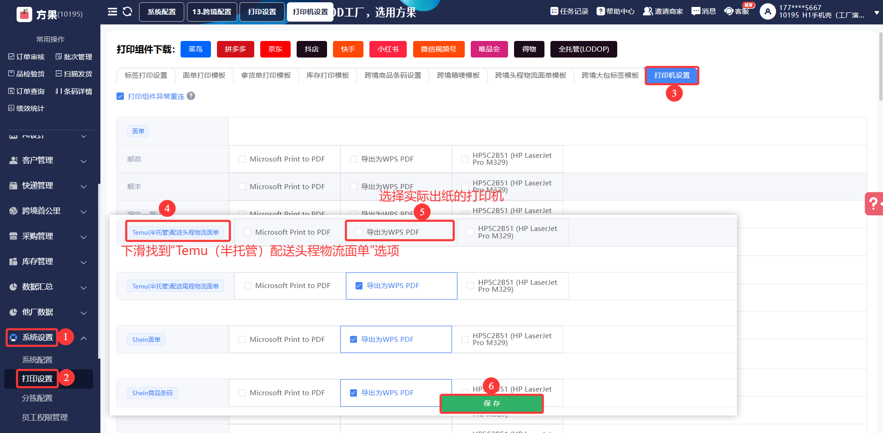Uncheck 导出为WPS PDF for Temu配送尾程物流面单
This screenshot has height=433, width=883.
359,286
